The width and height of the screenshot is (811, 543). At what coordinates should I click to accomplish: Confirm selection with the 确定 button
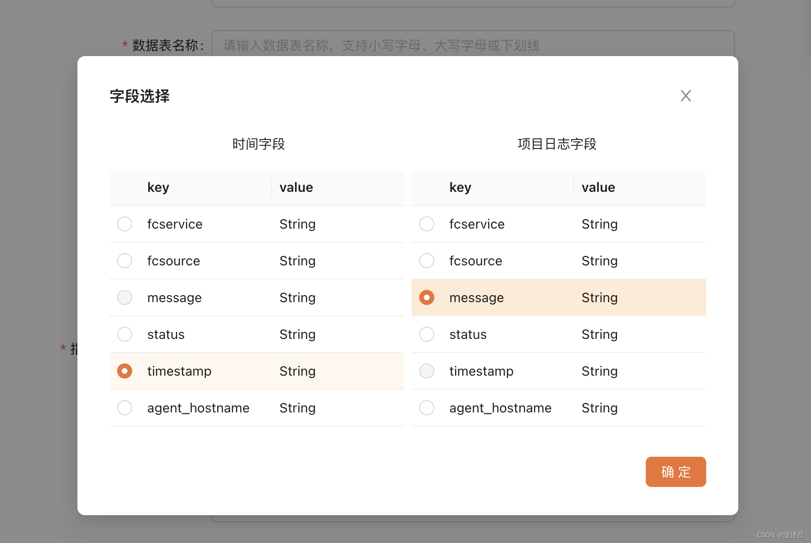[676, 472]
